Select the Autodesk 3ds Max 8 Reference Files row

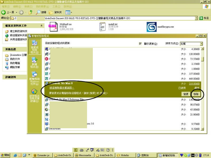123,100
